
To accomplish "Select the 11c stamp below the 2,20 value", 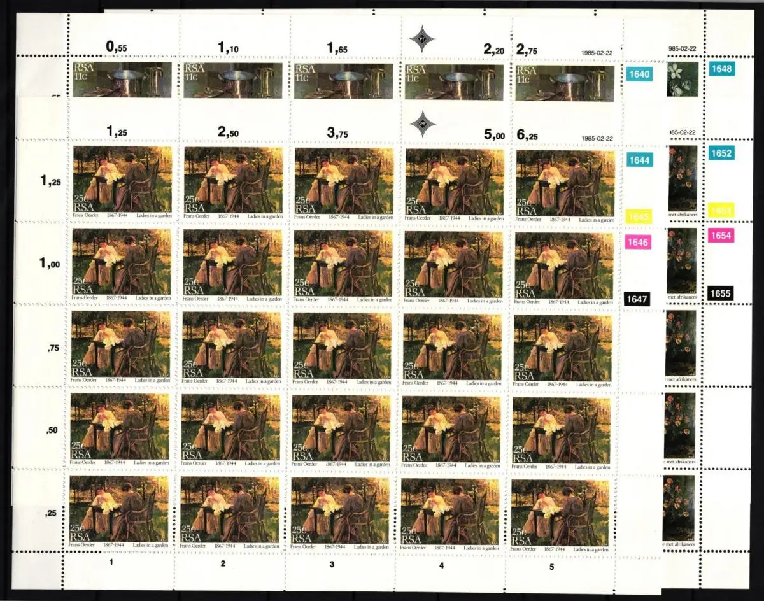I will tap(454, 81).
